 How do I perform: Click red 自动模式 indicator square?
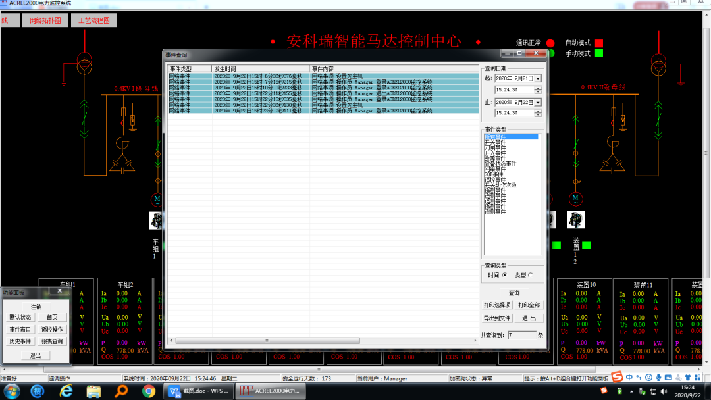[599, 43]
